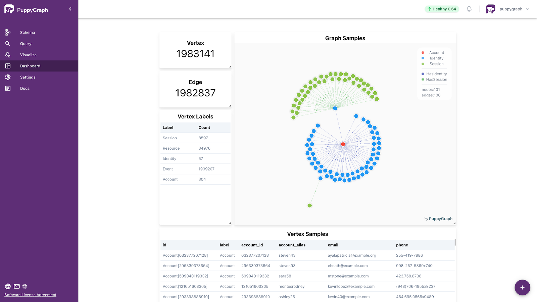Select the Account[032377207128] vertex sample row

pos(185,255)
